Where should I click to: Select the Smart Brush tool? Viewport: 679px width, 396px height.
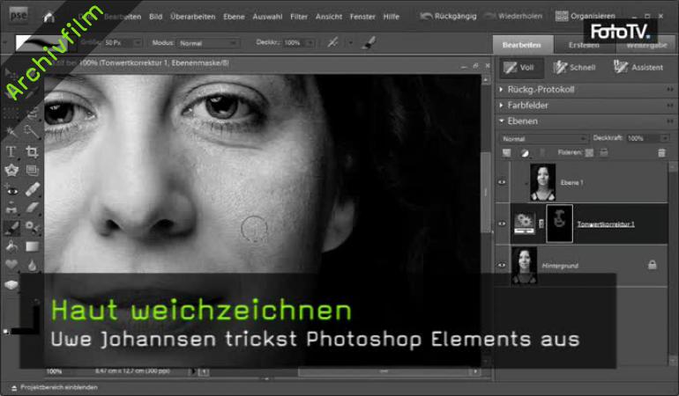pyautogui.click(x=32, y=227)
